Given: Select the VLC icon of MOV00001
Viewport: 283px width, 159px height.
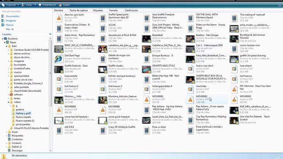Looking at the screenshot, I should point(146,99).
